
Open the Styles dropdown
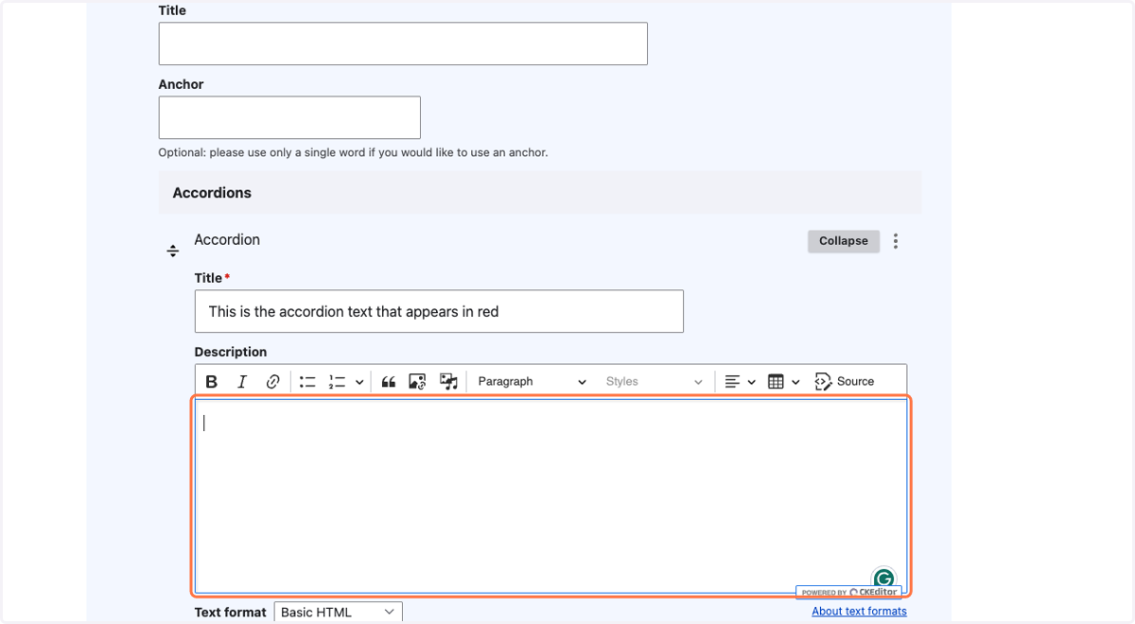pyautogui.click(x=654, y=382)
